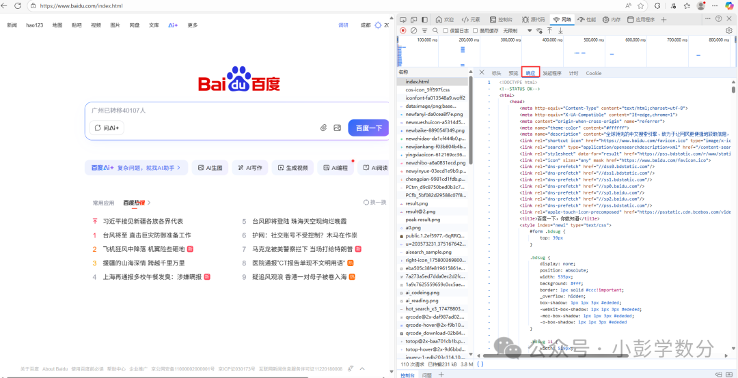Click the 百度一下 search button
The image size is (738, 378).
pyautogui.click(x=368, y=128)
